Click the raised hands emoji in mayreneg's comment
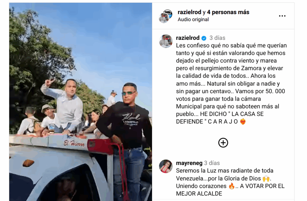The width and height of the screenshot is (307, 201). point(266,179)
